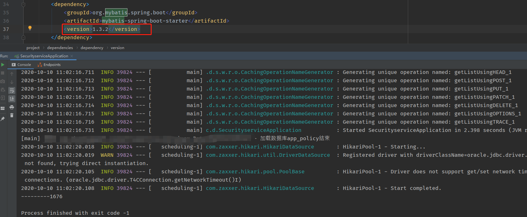Click the Up the Stack Trace arrow

[x=12, y=74]
